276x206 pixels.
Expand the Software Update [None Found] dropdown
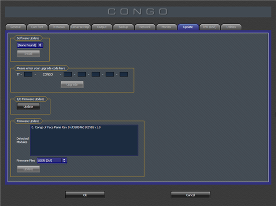[30, 45]
